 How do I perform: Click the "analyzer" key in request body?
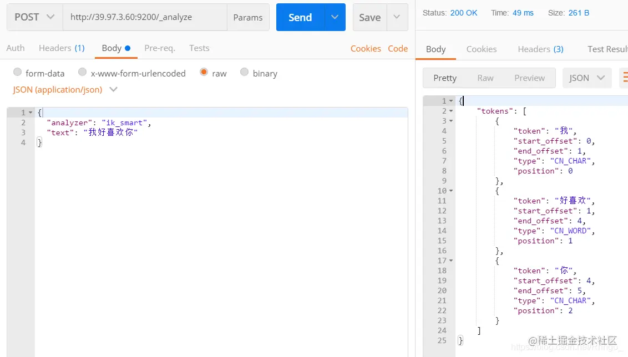70,123
